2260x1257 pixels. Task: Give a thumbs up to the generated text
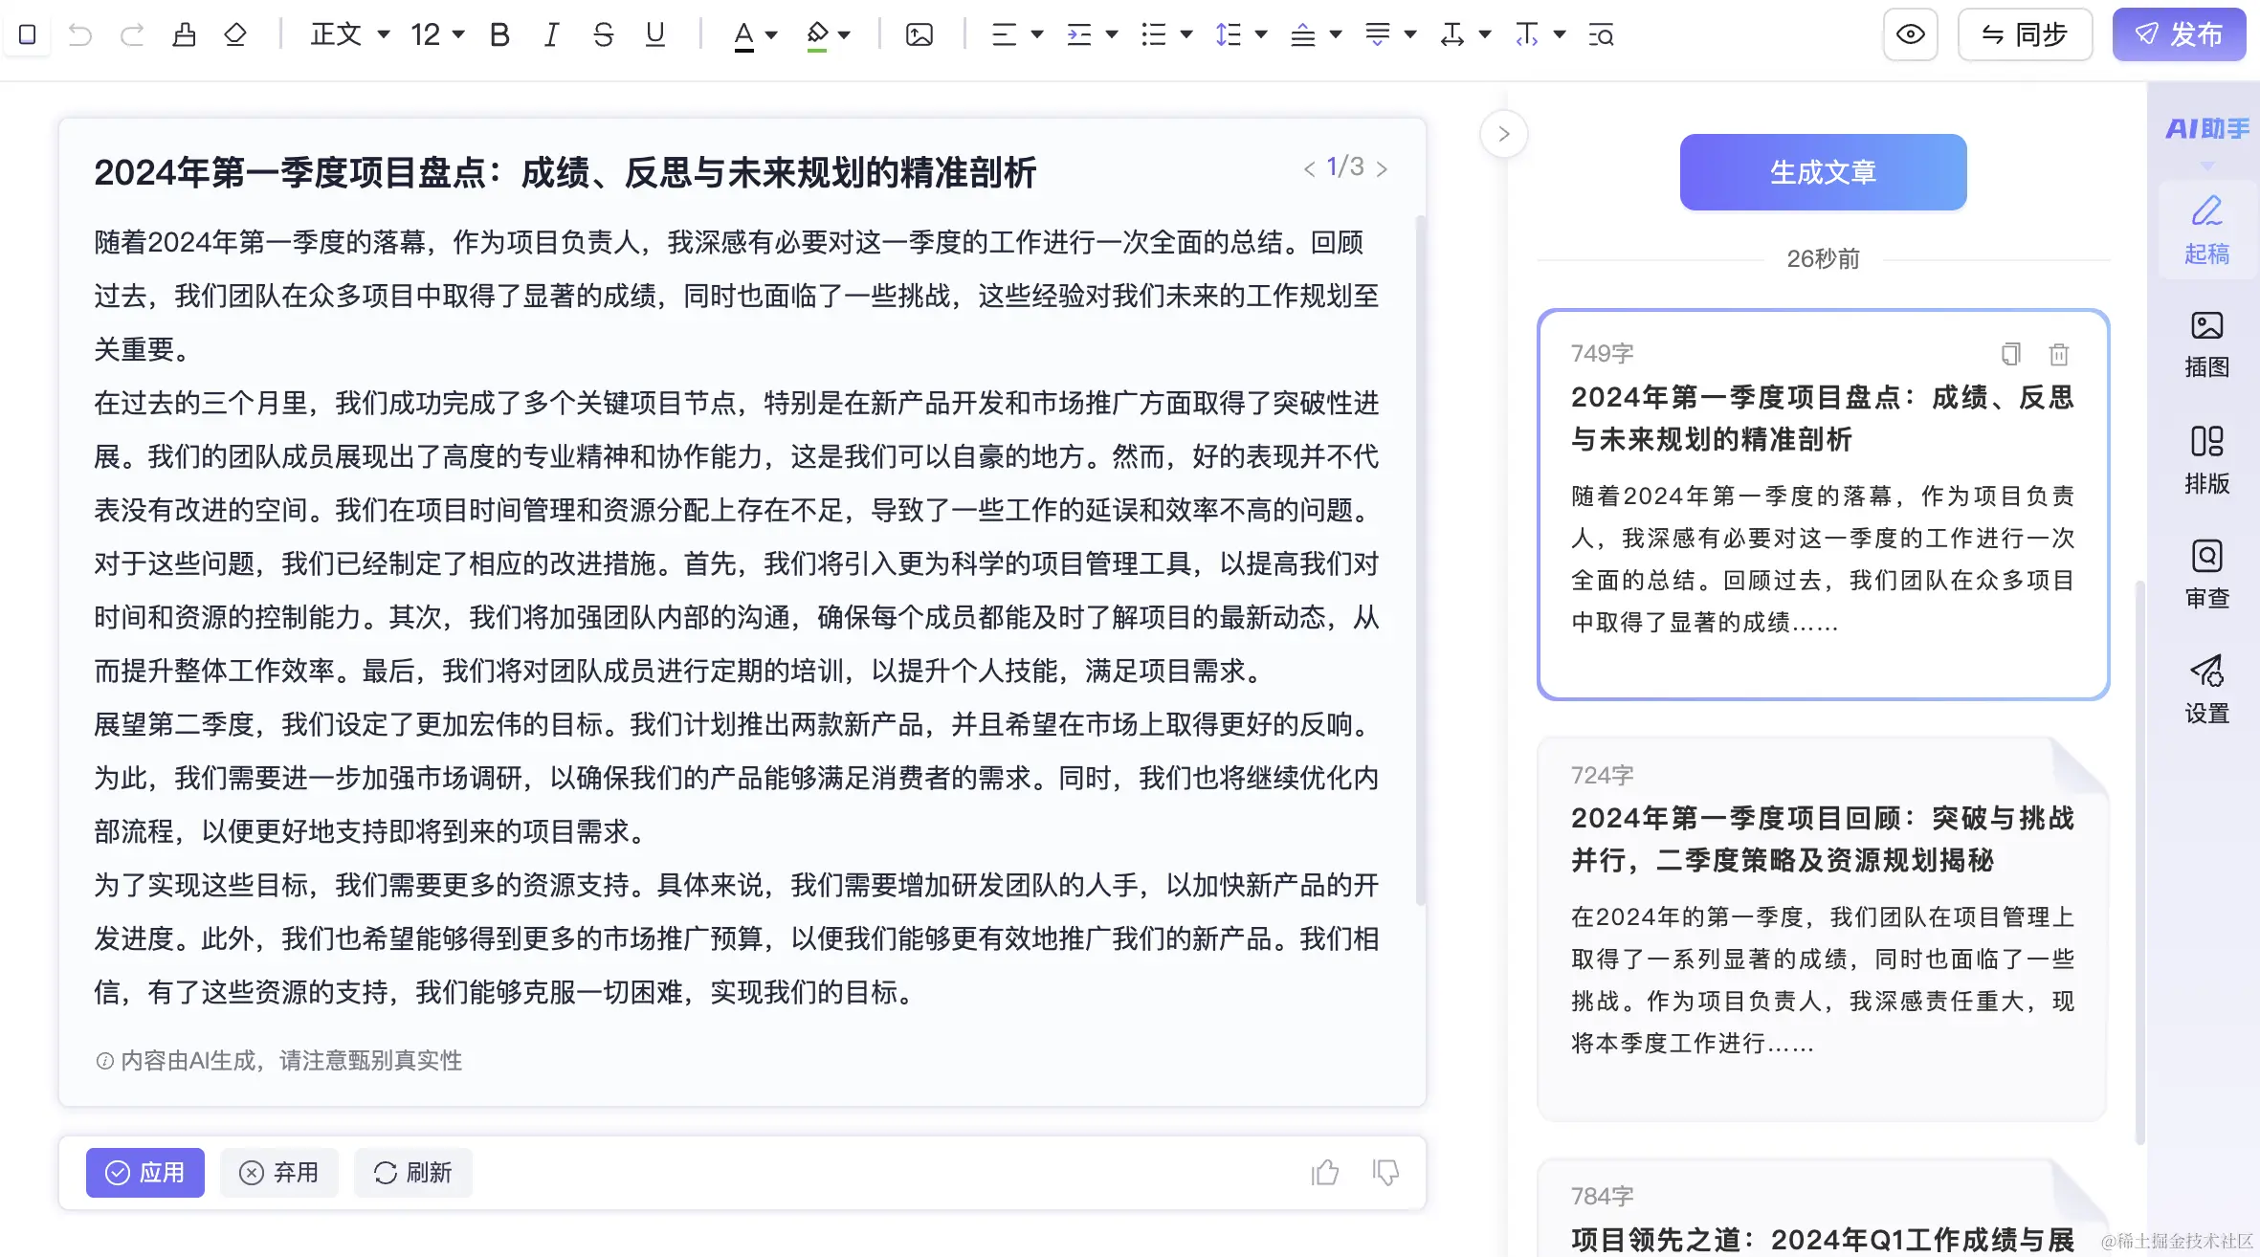tap(1324, 1172)
